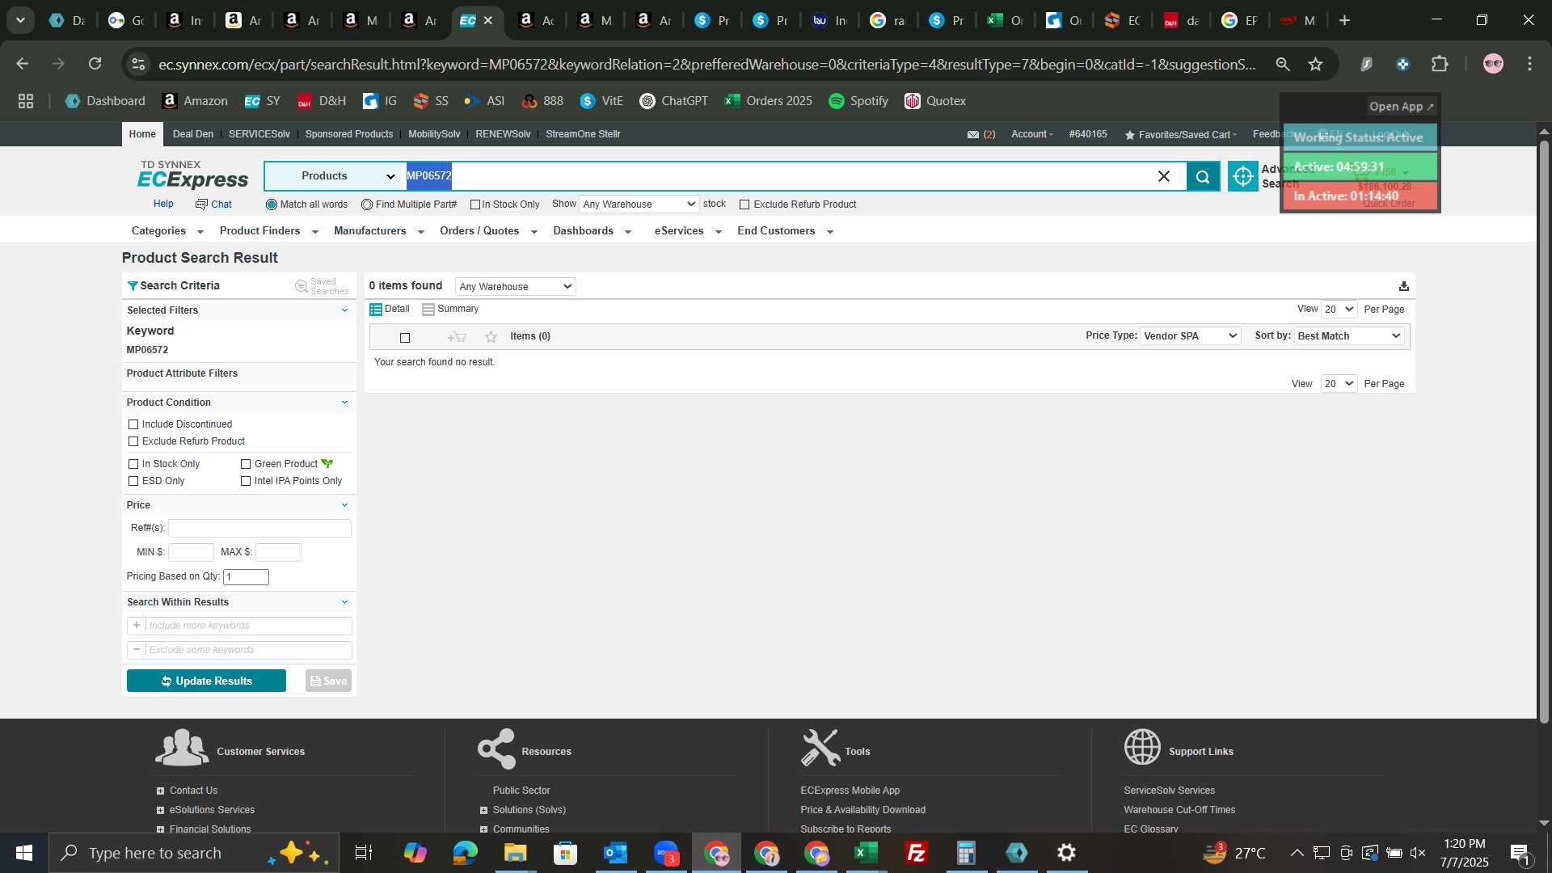Screen dimensions: 1552x873
Task: Click Pricing Based on Qty field
Action: tap(246, 577)
